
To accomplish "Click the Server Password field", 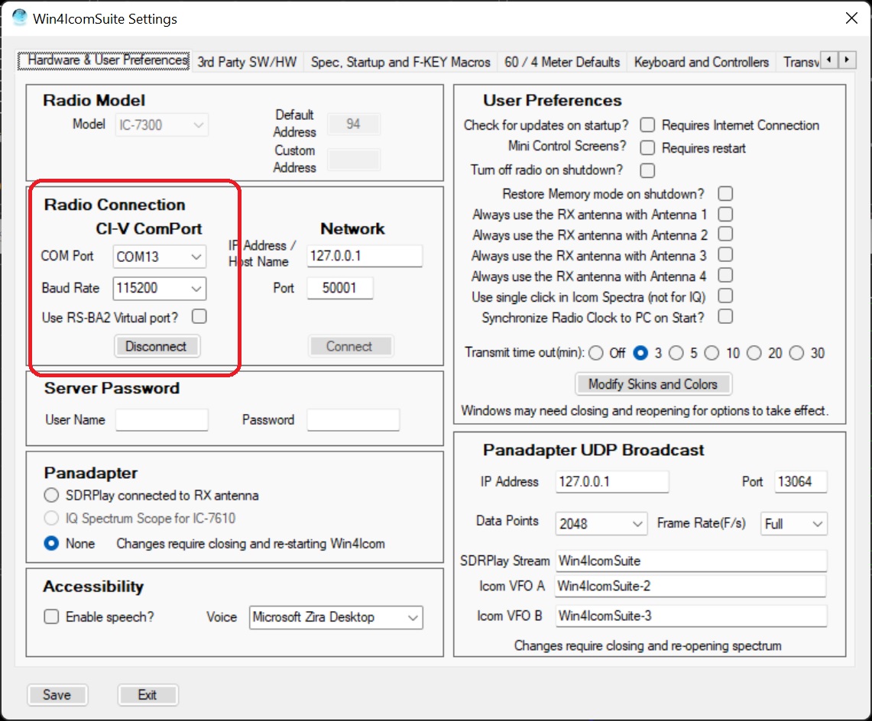I will click(x=353, y=420).
